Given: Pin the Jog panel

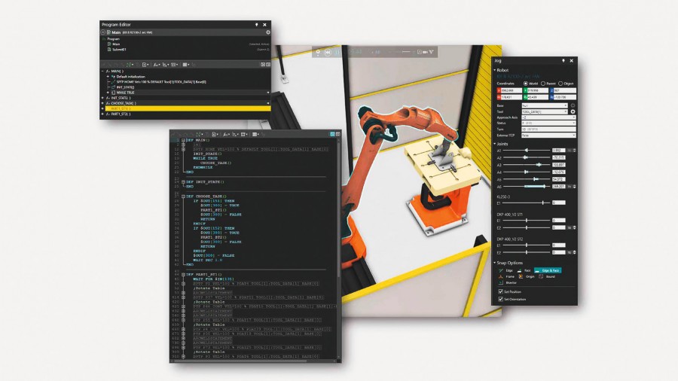Looking at the screenshot, I should [563, 61].
